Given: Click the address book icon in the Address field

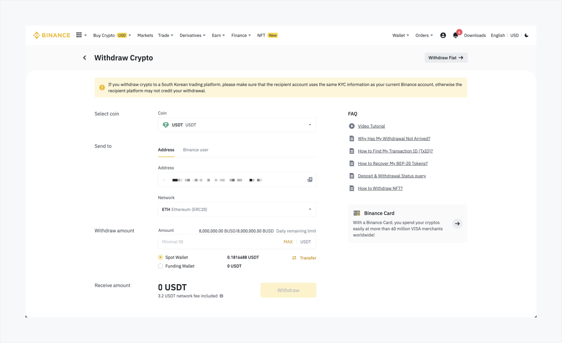Looking at the screenshot, I should coord(310,179).
